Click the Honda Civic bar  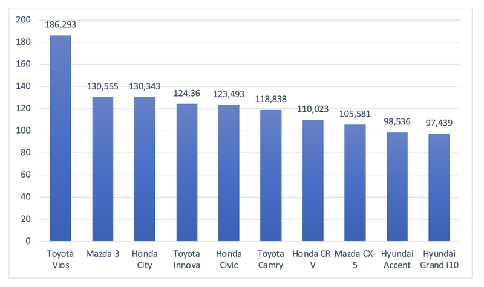[x=229, y=173]
